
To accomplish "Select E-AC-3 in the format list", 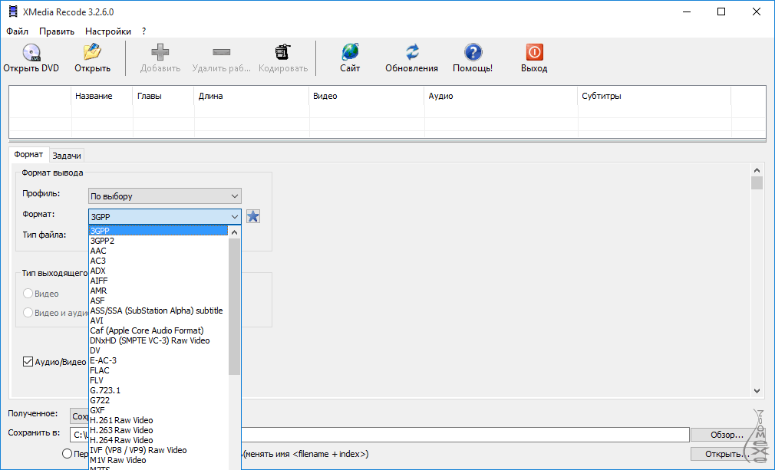I will (158, 360).
